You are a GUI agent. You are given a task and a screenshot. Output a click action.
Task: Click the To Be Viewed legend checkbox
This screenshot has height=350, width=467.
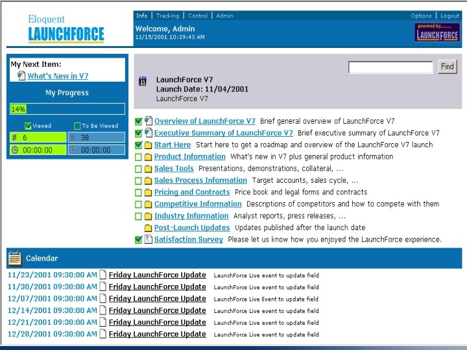pyautogui.click(x=77, y=126)
